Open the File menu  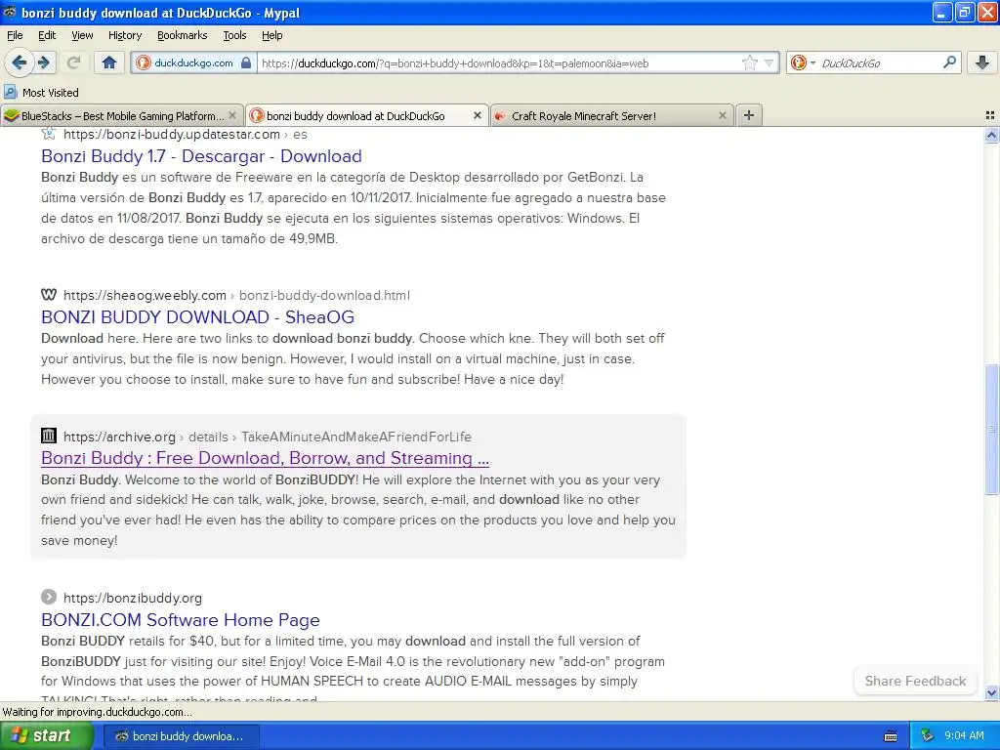[15, 35]
